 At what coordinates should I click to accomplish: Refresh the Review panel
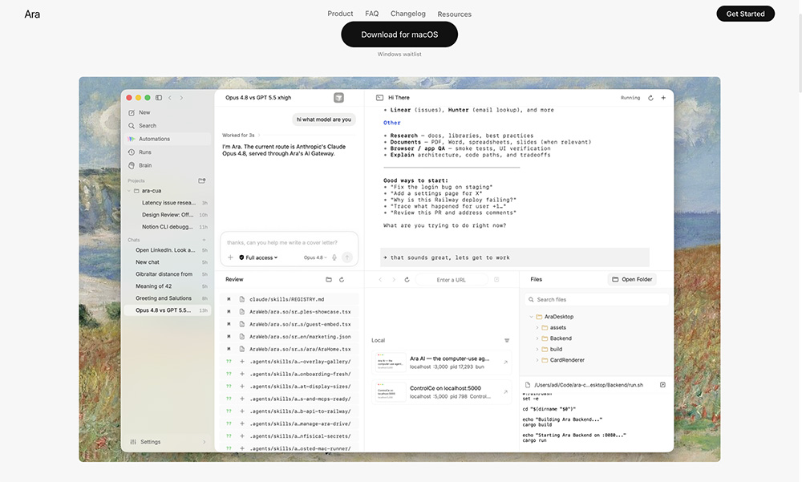click(342, 279)
